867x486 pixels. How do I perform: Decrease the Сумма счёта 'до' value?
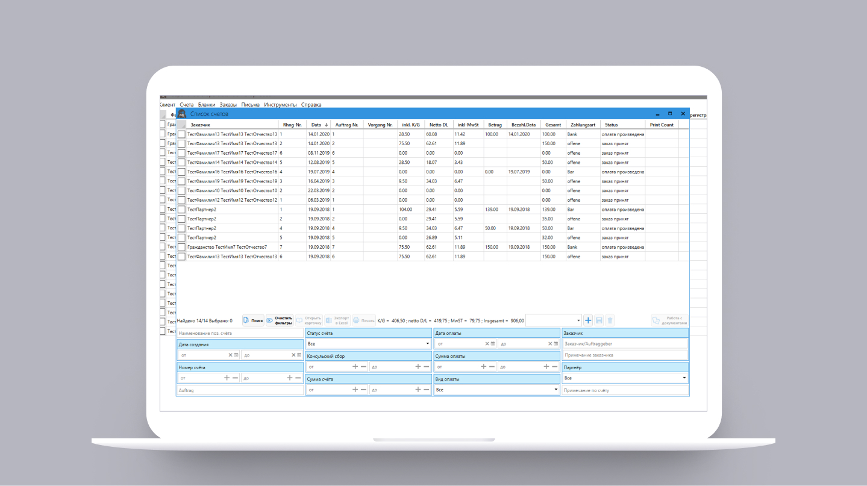pyautogui.click(x=426, y=390)
